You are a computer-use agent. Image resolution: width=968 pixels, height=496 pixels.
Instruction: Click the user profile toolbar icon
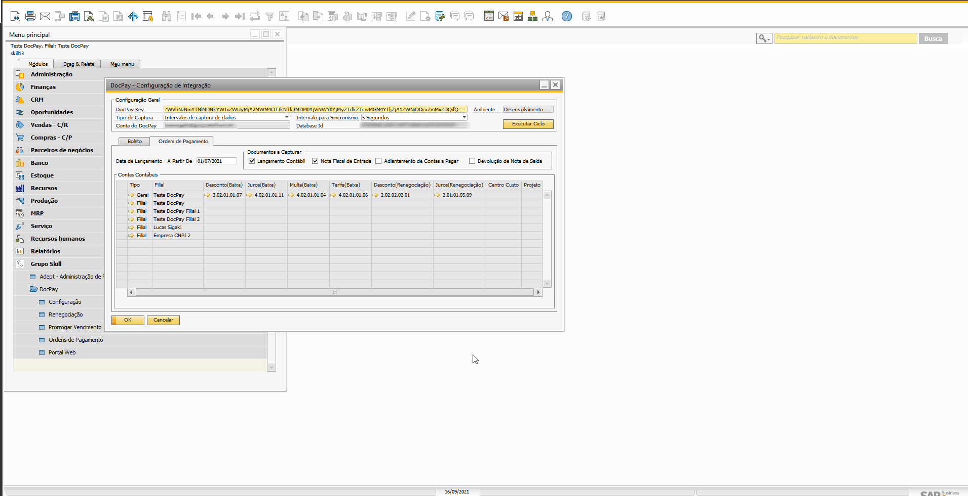548,16
